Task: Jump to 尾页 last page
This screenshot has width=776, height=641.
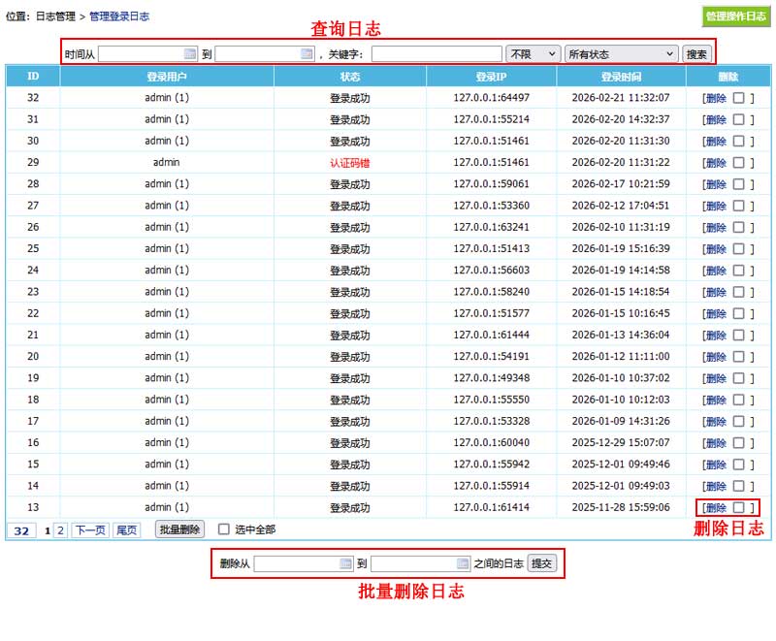Action: [x=126, y=530]
